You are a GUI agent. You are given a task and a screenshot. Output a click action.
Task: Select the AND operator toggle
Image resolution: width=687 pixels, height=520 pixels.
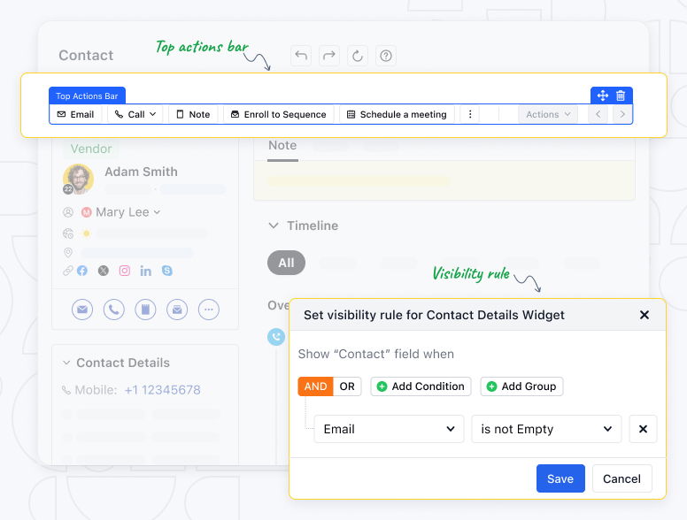click(x=315, y=386)
